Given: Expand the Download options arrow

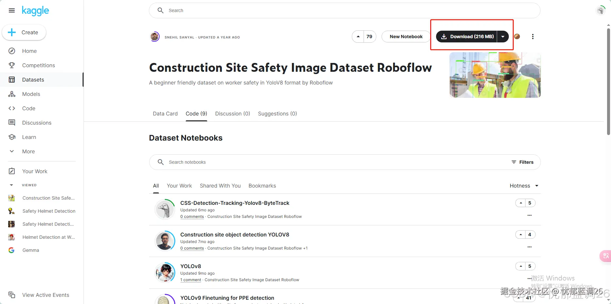Looking at the screenshot, I should pos(503,37).
